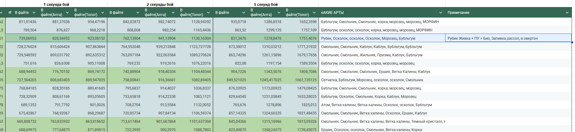Select the cell mentioning 'Темный кристалл'
The height and width of the screenshot is (132, 575).
point(382,122)
